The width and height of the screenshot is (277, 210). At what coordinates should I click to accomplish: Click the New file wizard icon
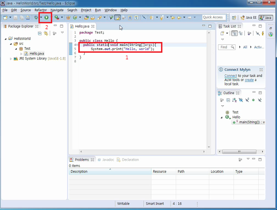tap(6, 18)
